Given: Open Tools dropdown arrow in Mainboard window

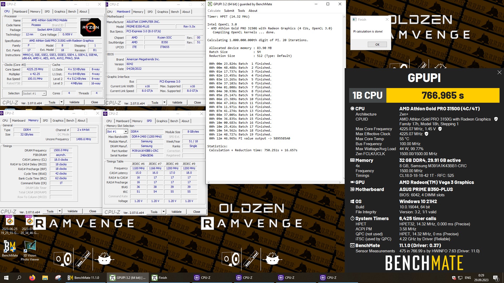Looking at the screenshot, I should click(x=164, y=102).
